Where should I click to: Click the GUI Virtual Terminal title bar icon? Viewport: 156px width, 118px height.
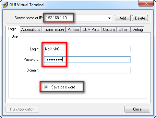click(x=5, y=5)
